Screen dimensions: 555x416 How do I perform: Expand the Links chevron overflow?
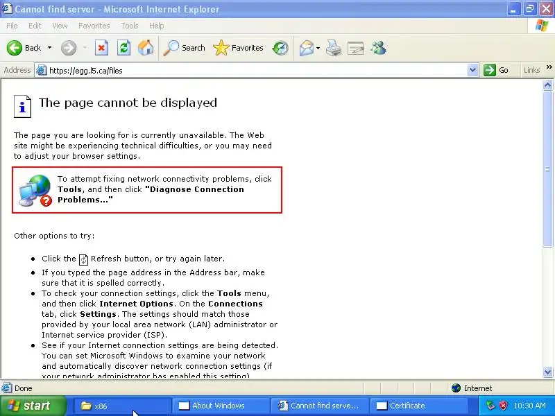coord(549,67)
